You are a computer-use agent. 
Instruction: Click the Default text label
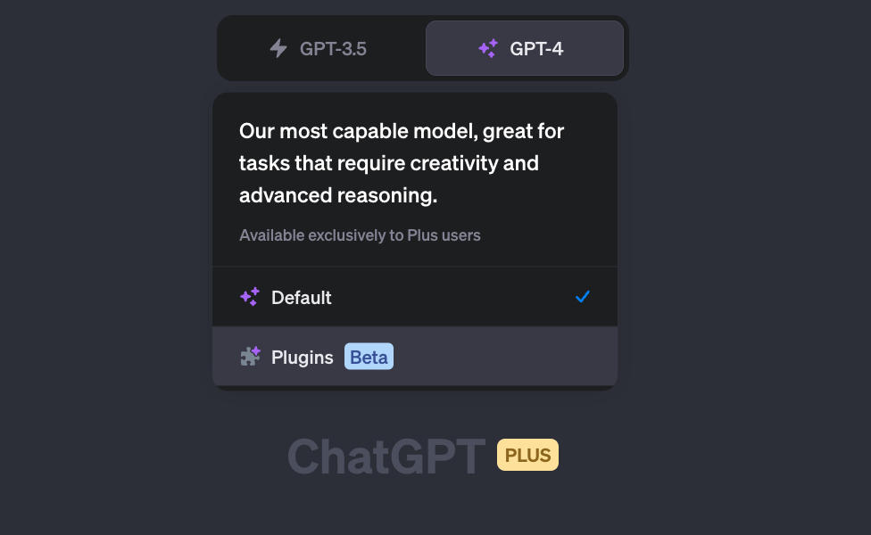point(301,298)
